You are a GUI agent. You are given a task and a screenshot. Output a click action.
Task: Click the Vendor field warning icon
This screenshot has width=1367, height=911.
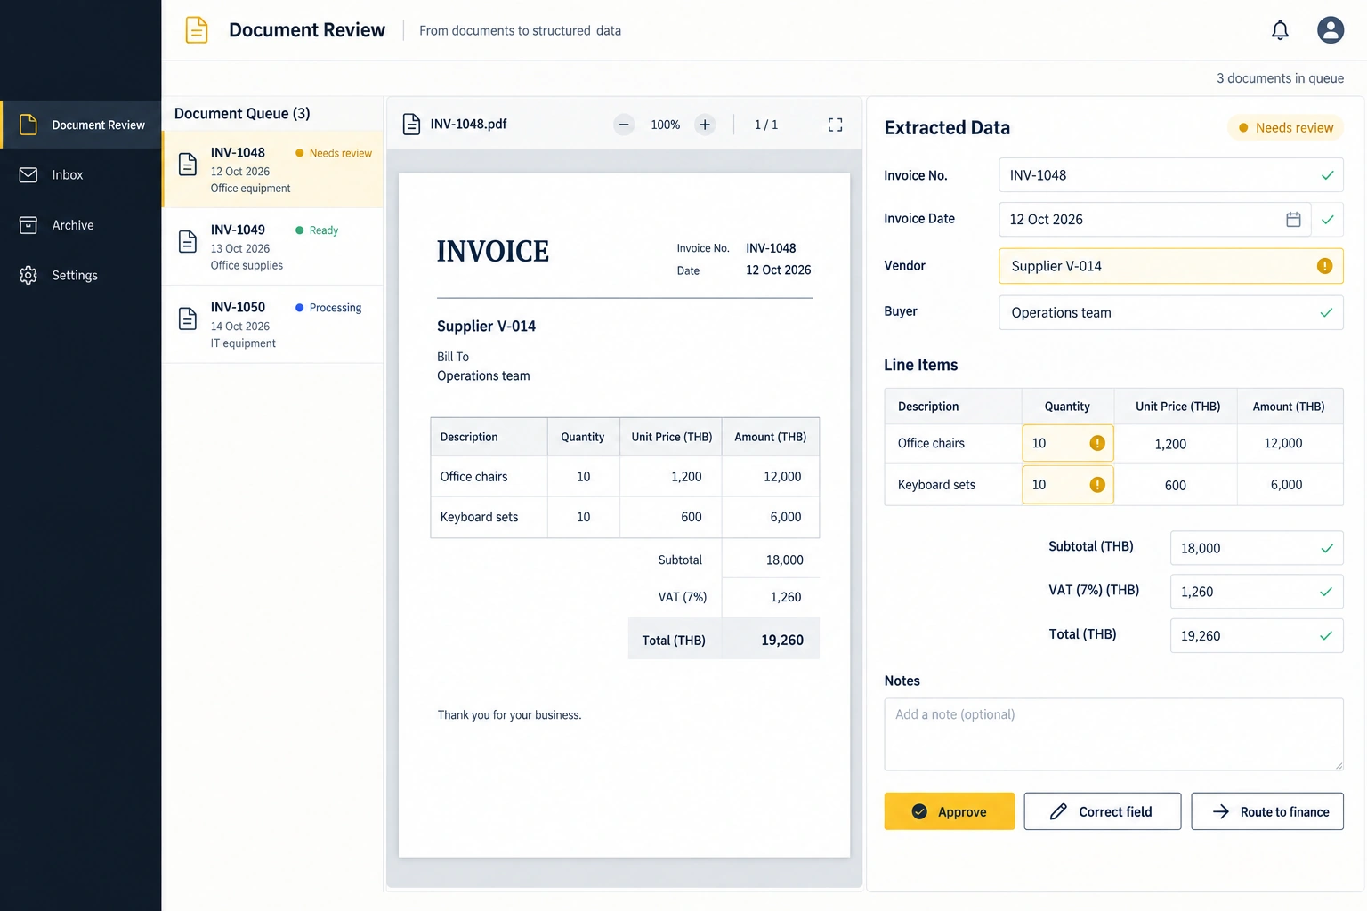1324,266
